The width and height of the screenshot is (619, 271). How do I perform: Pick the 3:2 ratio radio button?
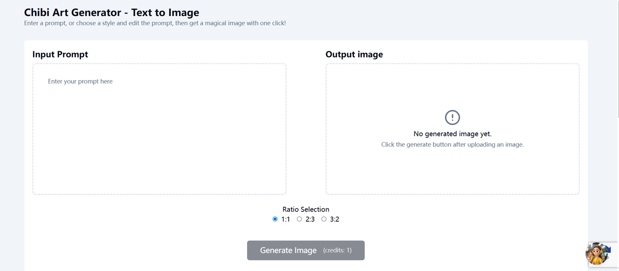(324, 219)
